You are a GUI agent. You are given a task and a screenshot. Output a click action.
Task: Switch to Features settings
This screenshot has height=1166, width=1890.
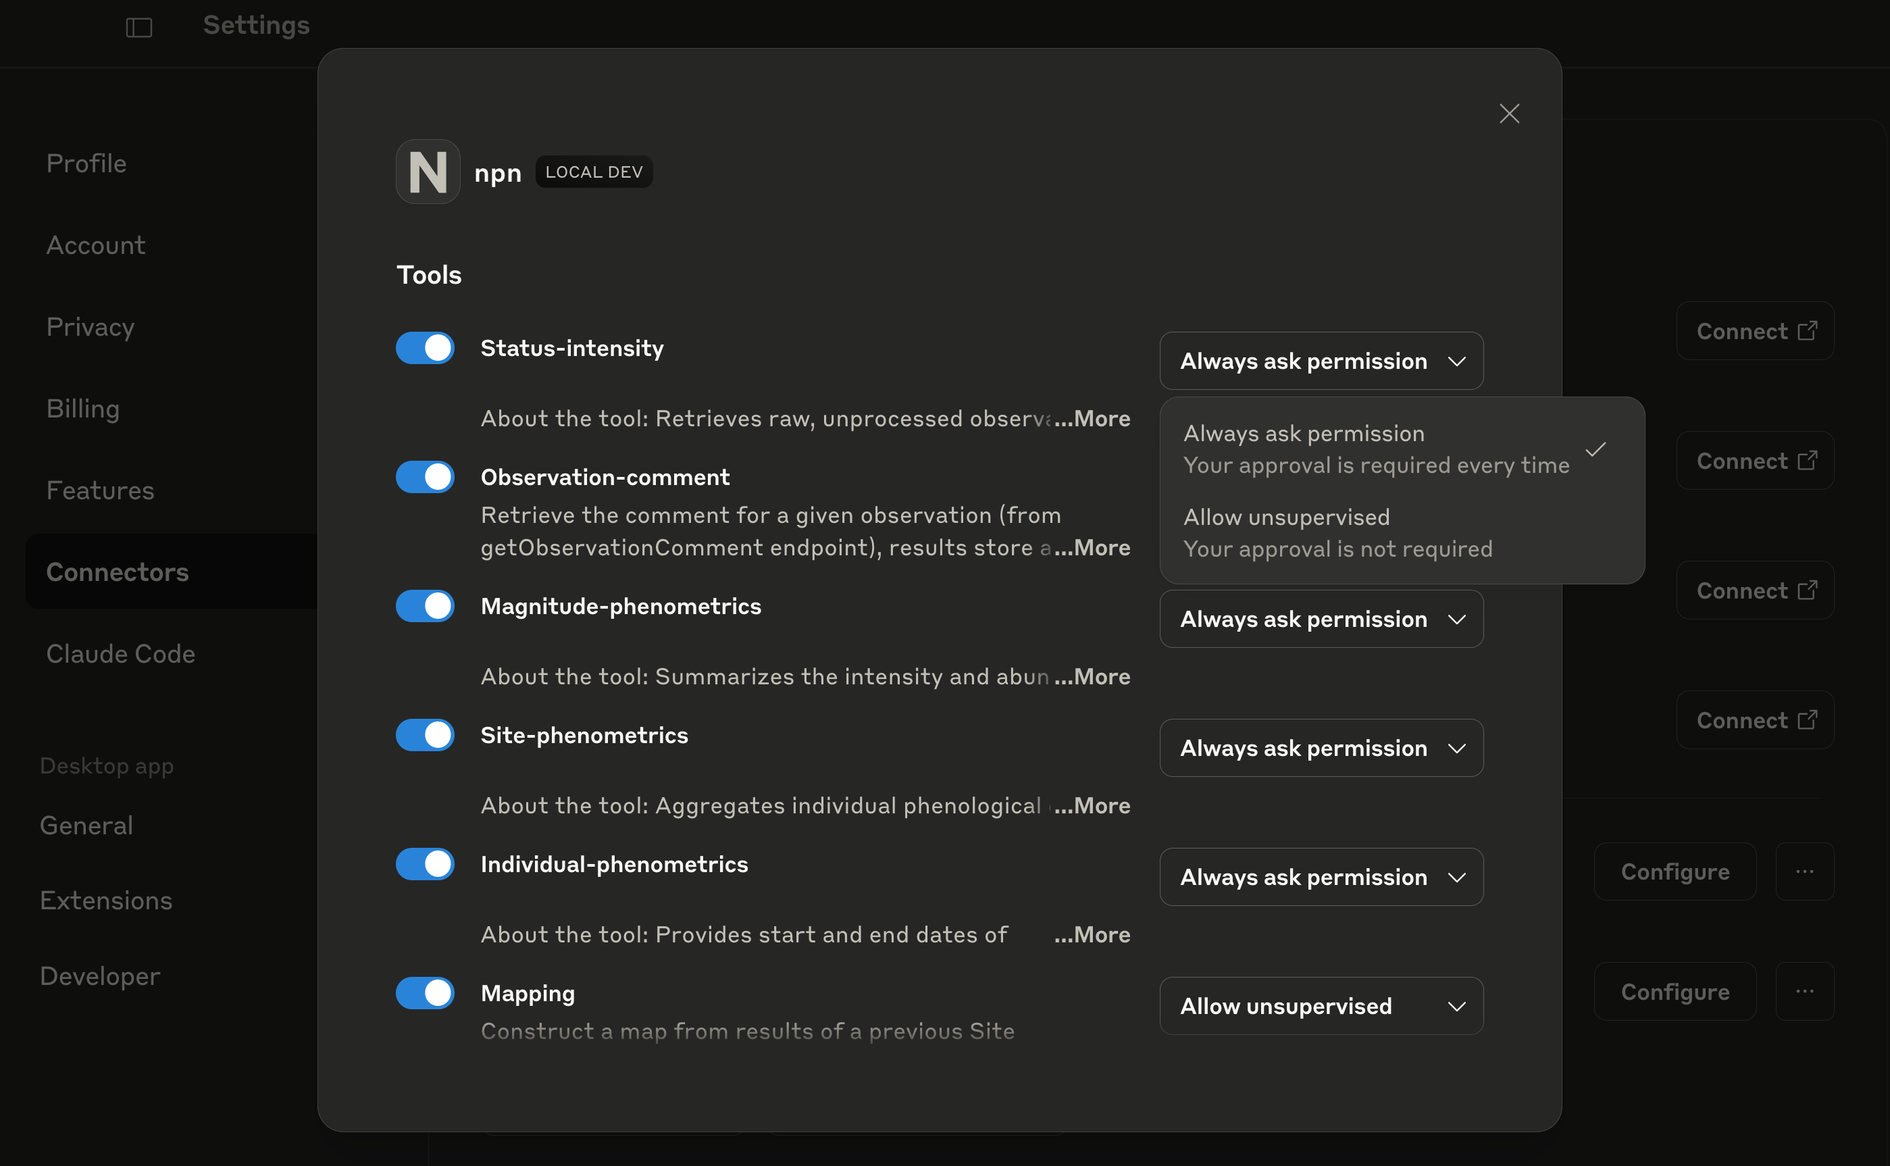100,490
